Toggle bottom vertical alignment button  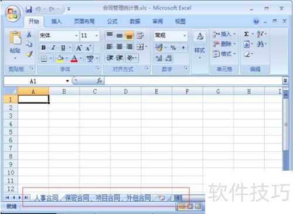(x=129, y=36)
